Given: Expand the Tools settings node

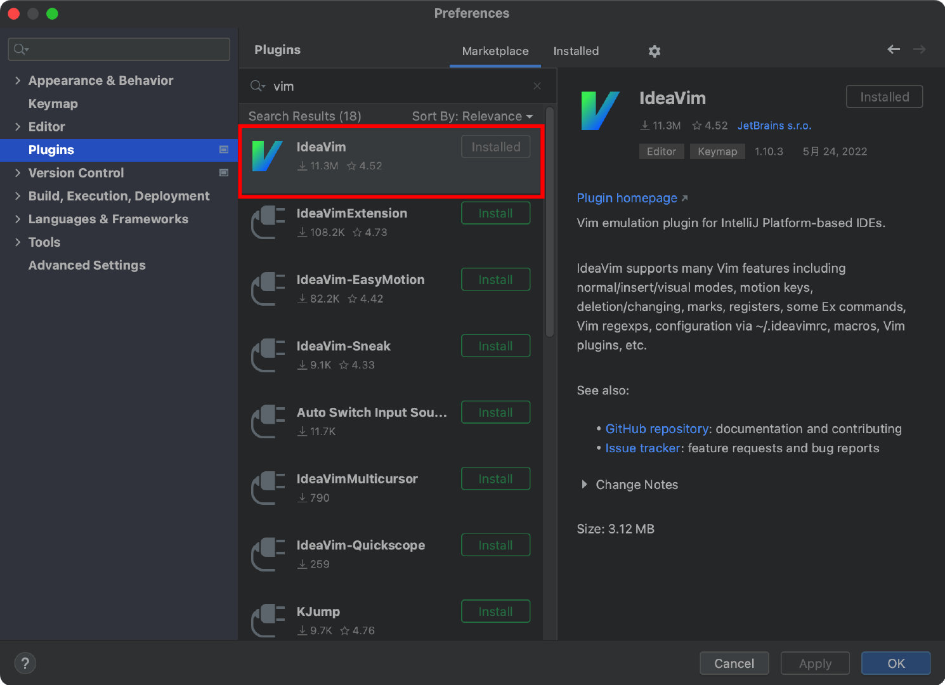Looking at the screenshot, I should click(18, 242).
